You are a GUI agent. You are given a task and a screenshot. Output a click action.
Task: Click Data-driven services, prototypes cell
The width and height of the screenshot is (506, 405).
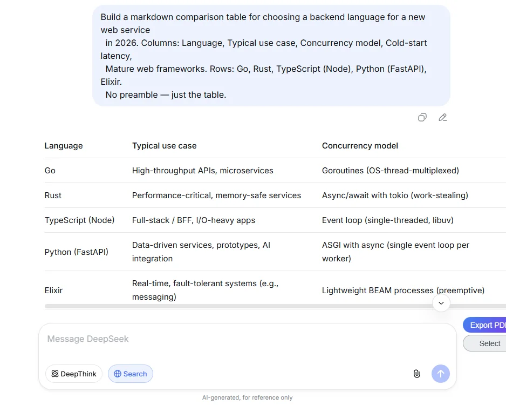point(201,252)
